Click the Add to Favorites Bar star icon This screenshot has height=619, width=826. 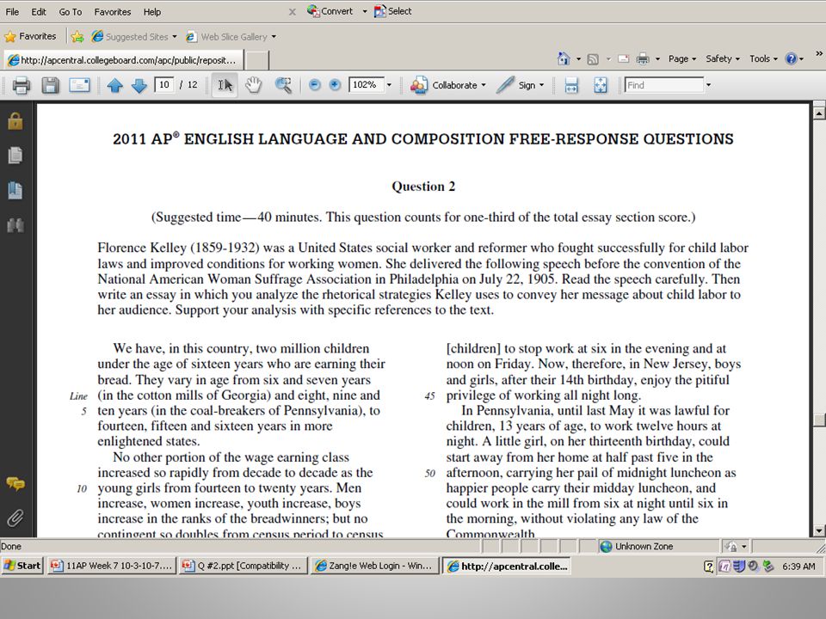point(77,36)
